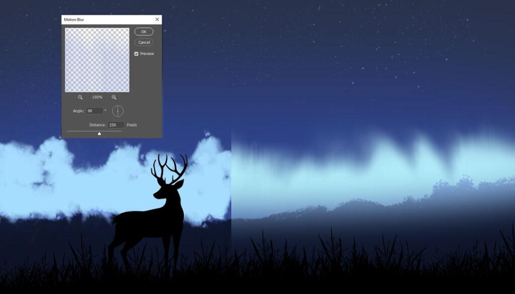Click the Distance slider track's right end
Screen dimensions: 515x294
[120, 131]
